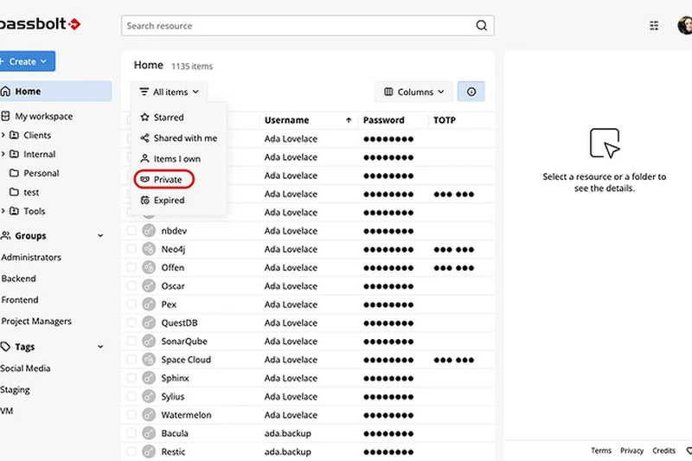Open the Privacy link
This screenshot has height=461, width=692.
(631, 451)
